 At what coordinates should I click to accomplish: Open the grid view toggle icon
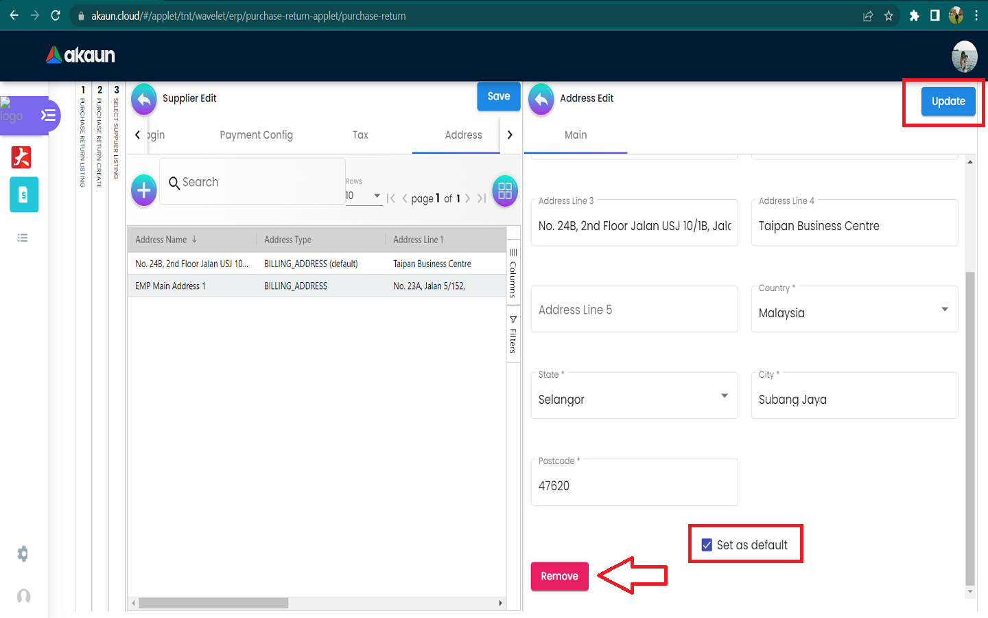pos(505,191)
